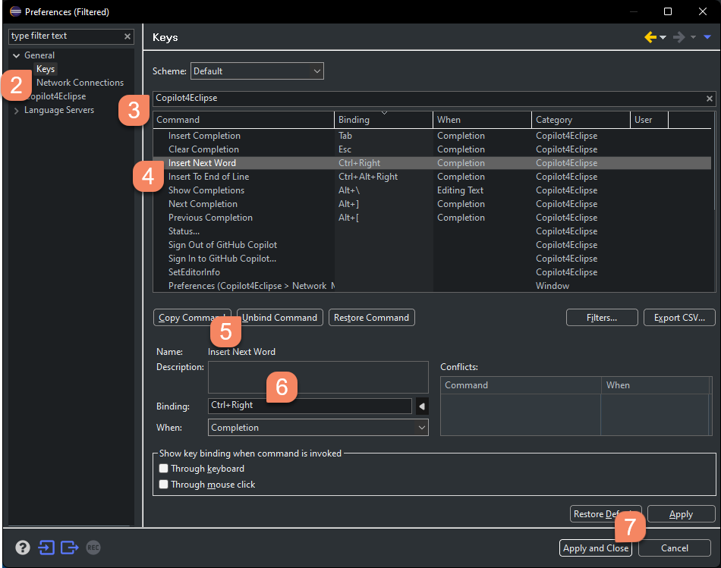Clear the type filter text field
Image resolution: width=721 pixels, height=568 pixels.
(x=128, y=36)
